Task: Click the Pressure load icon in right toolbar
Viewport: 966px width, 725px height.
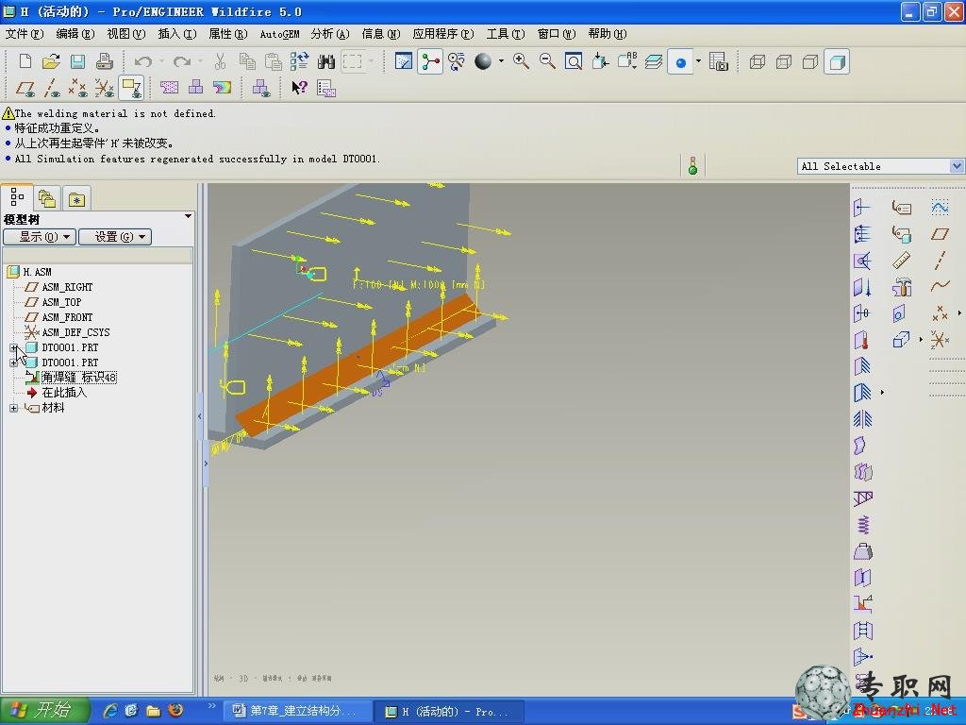Action: [862, 234]
